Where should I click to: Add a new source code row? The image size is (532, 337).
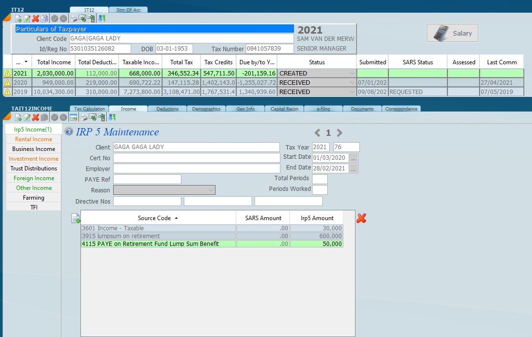click(x=76, y=218)
